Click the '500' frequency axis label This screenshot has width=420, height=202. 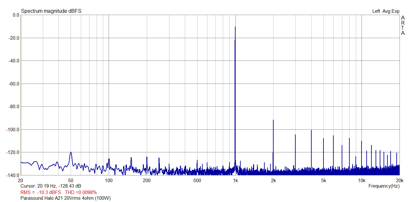197,181
